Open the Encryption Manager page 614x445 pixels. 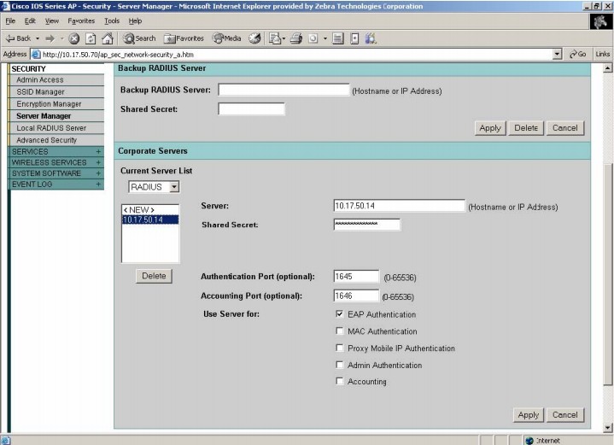49,104
